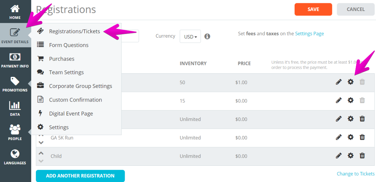376x182 pixels.
Task: Click the Change to Tickets link
Action: [355, 174]
